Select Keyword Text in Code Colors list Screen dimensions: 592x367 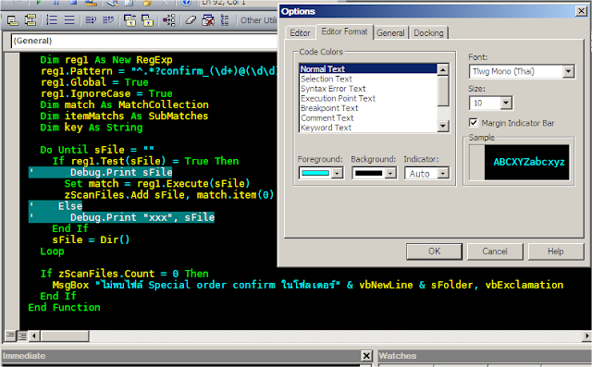(368, 128)
